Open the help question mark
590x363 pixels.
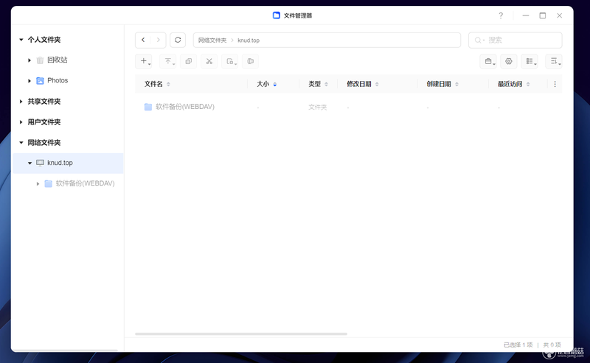point(501,15)
